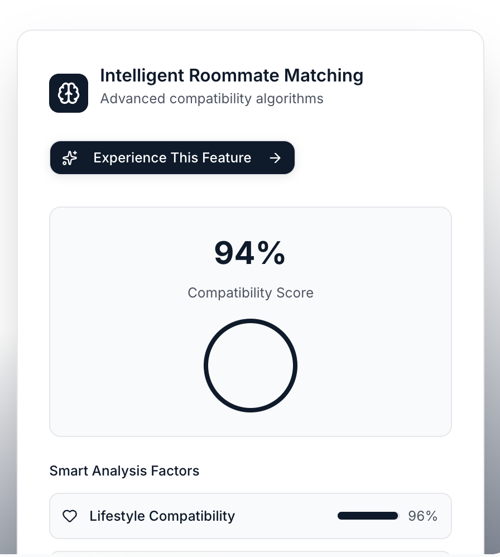Click the Experience This Feature text
The image size is (500, 557).
pos(172,158)
